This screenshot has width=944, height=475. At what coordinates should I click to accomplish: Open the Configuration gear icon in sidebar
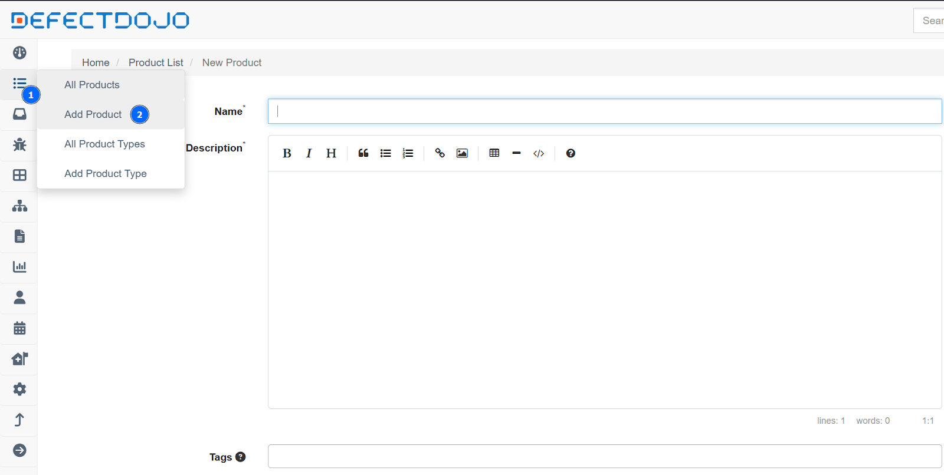click(19, 390)
